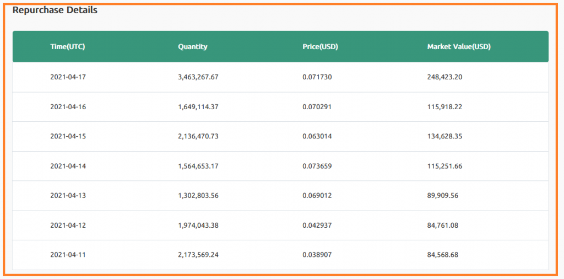Click the Market Value(USD) column header
Screen dimensions: 564x279
459,47
